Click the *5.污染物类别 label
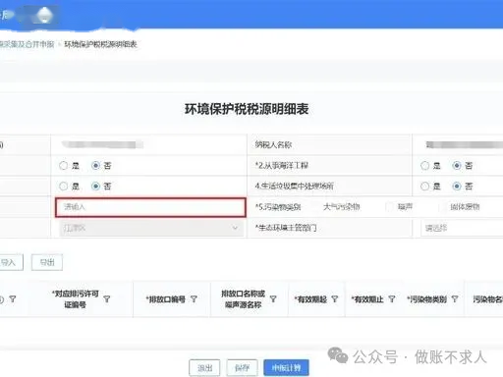 tap(278, 207)
